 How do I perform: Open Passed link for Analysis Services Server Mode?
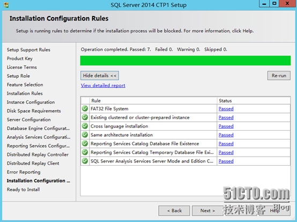[x=226, y=161]
